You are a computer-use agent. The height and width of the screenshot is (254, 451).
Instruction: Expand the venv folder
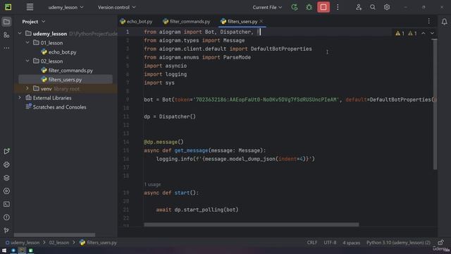pos(27,89)
